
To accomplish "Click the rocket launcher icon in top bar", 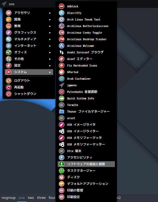I will [4, 4].
